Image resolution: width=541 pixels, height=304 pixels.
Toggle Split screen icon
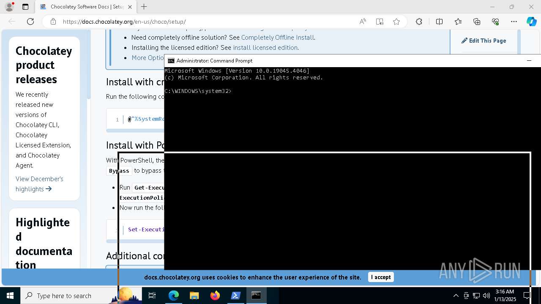(x=439, y=22)
